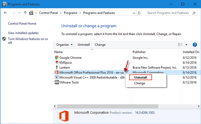Screen dimensions: 201x124
Task: Click the address bar location icon
Action: pos(31,13)
